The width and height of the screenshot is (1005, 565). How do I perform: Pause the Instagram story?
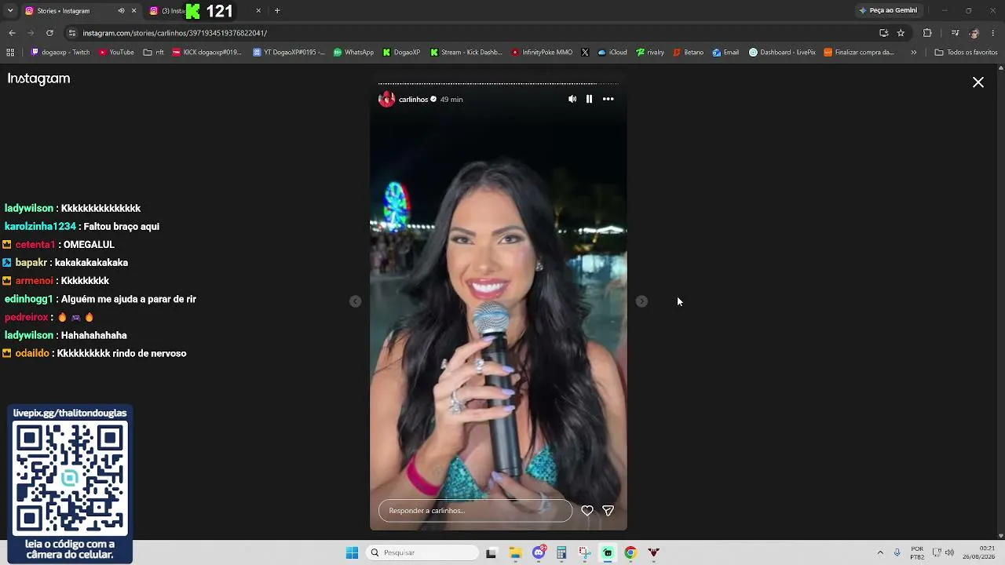click(589, 99)
